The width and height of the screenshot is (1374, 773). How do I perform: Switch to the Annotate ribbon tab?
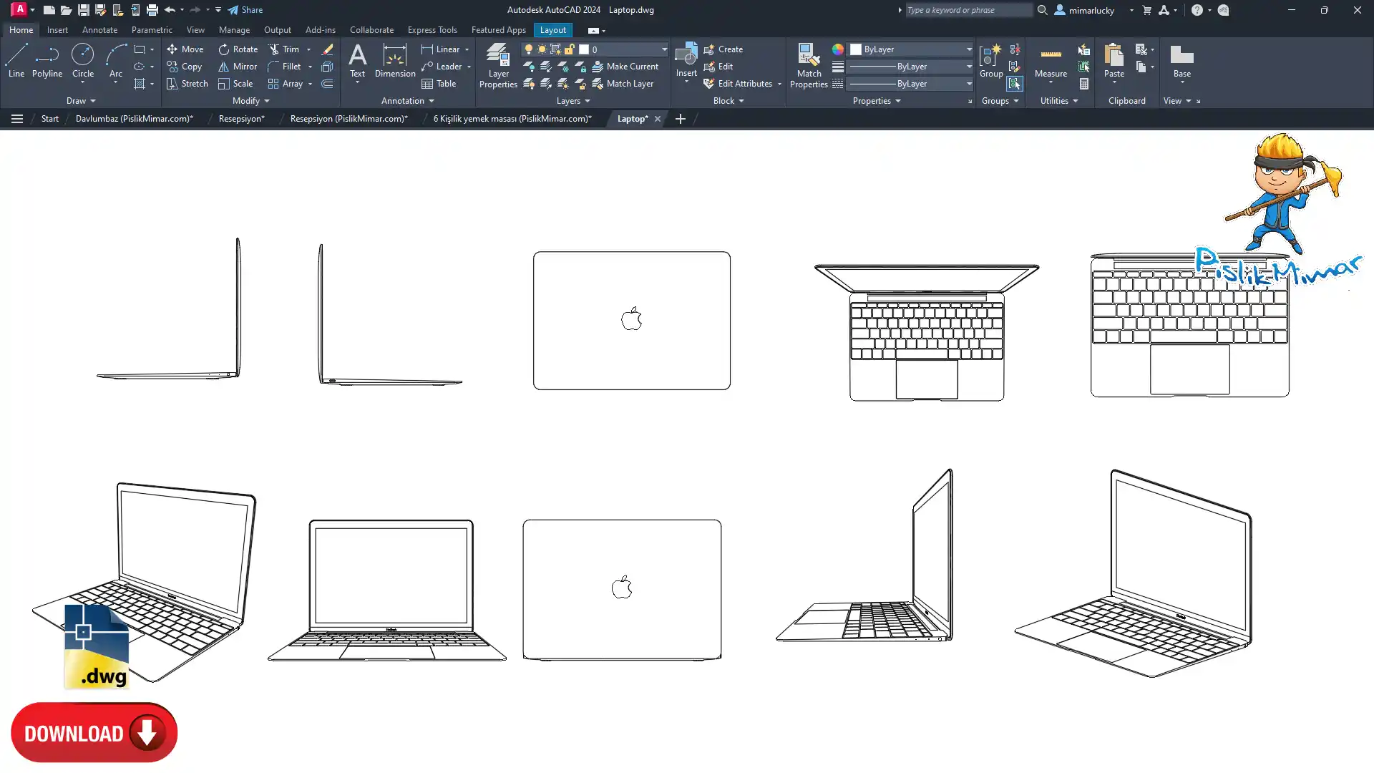(x=99, y=30)
